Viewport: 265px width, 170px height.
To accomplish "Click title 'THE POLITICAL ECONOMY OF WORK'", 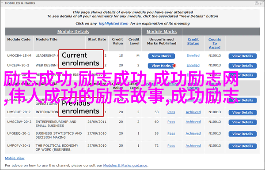I will (x=57, y=148).
